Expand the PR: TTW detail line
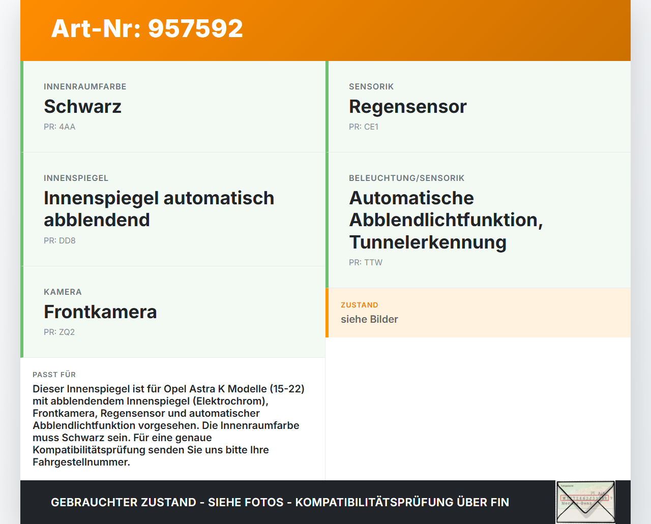Viewport: 651px width, 524px height. click(365, 262)
